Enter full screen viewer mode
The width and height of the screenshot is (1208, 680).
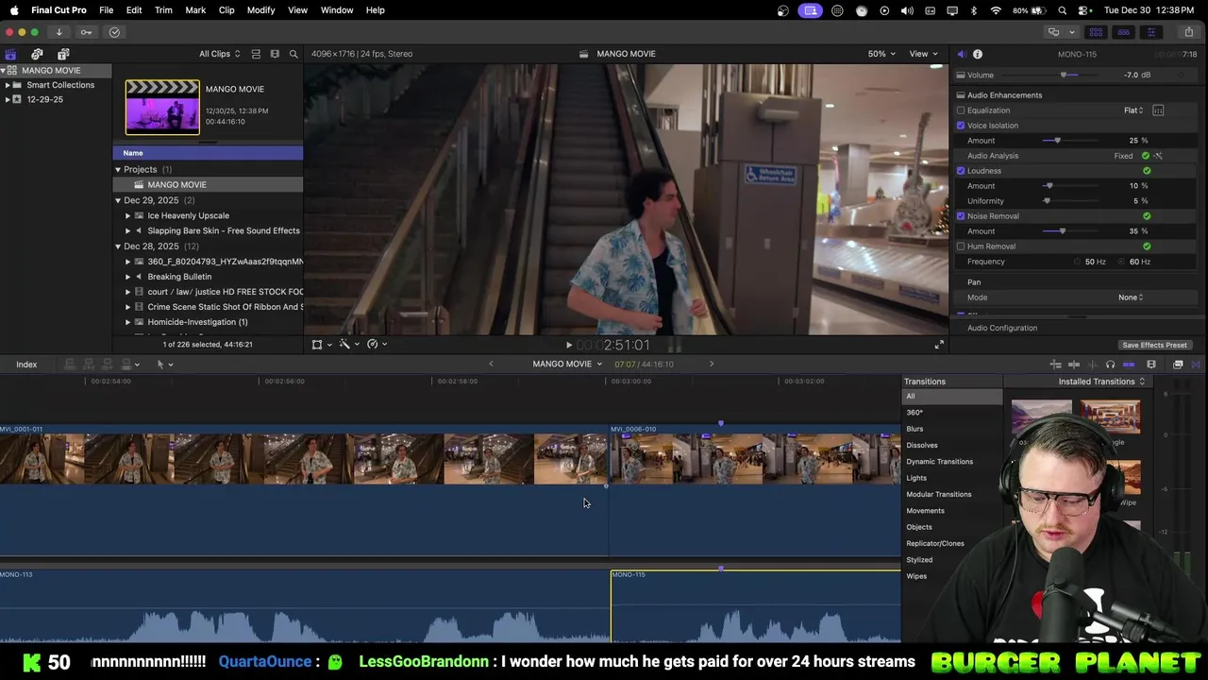pos(939,345)
